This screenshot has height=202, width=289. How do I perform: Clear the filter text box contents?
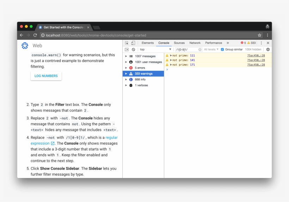(x=200, y=50)
